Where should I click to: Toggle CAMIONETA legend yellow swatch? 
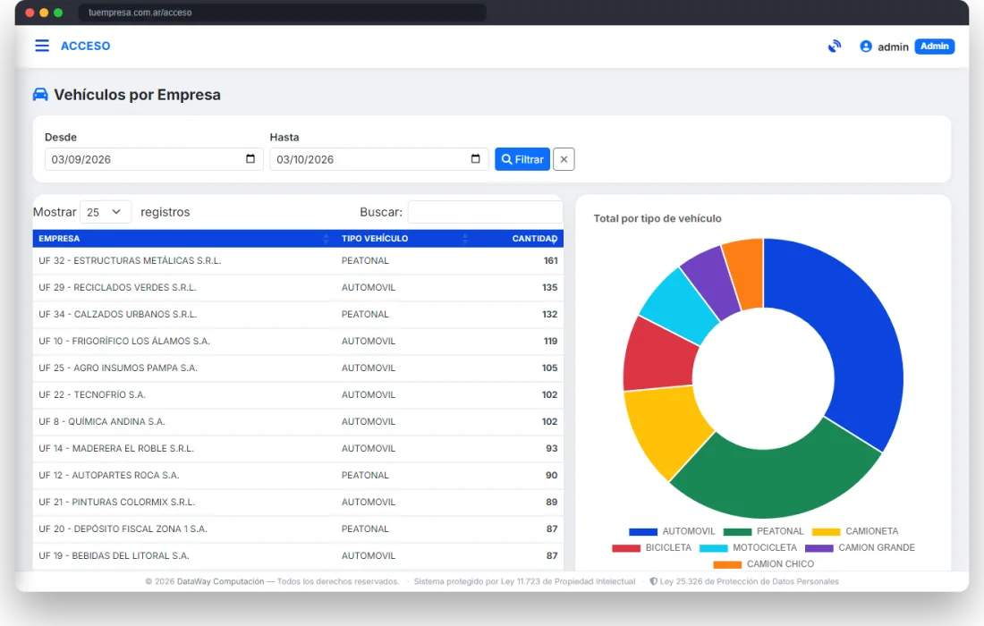pos(826,532)
